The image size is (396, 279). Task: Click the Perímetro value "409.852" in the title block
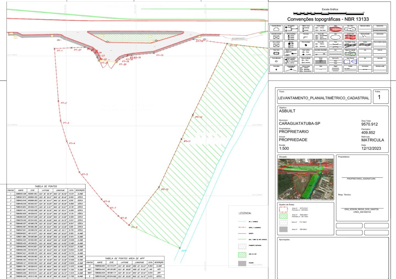[x=368, y=132]
